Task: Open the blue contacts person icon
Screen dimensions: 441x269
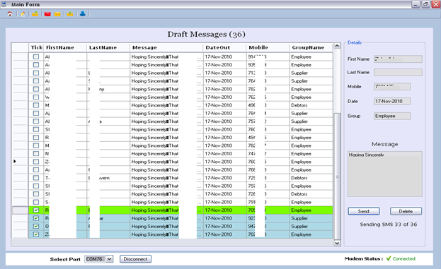Action: coord(82,13)
